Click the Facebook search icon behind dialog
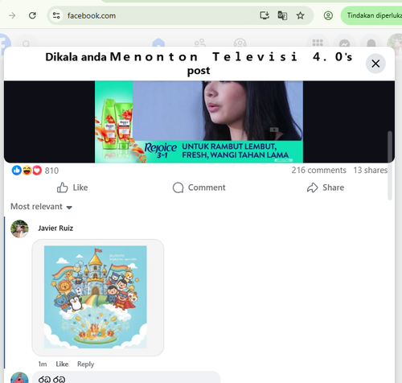This screenshot has width=402, height=383. 26,43
